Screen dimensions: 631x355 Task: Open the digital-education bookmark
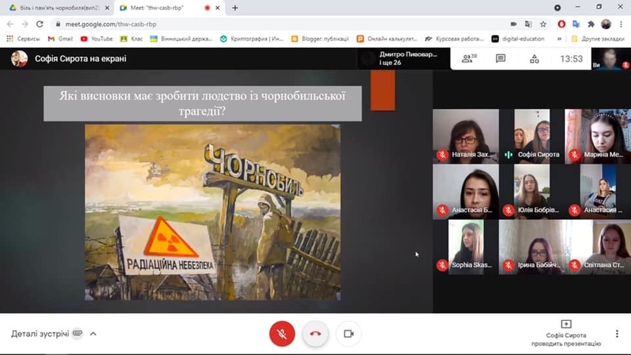coord(519,39)
